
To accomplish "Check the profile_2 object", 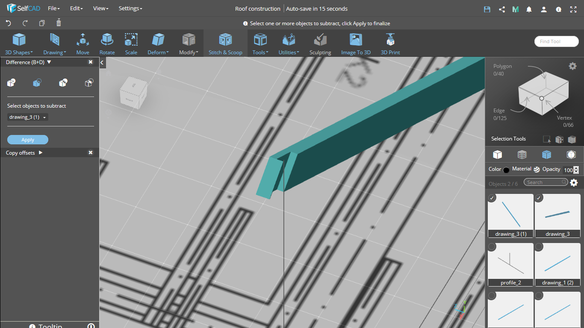I will point(492,247).
